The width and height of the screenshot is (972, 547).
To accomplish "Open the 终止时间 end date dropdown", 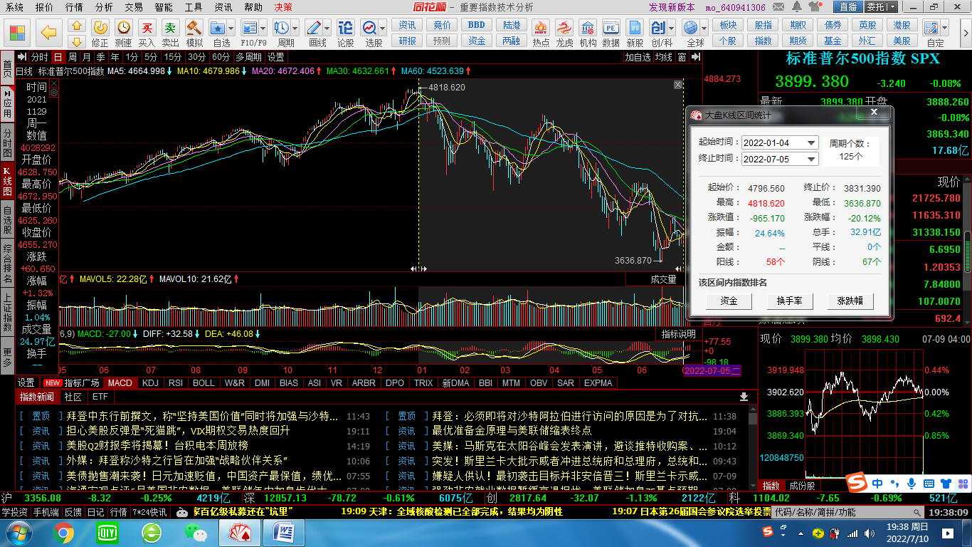I will click(x=810, y=159).
